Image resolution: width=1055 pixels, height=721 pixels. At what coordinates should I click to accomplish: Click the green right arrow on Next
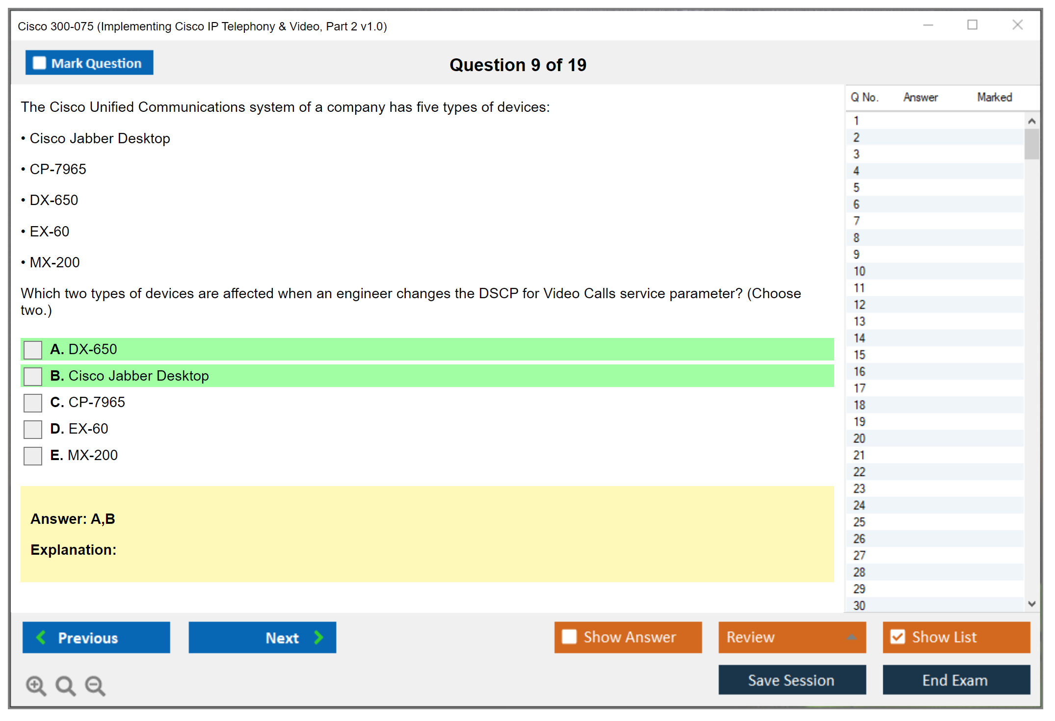click(x=318, y=637)
